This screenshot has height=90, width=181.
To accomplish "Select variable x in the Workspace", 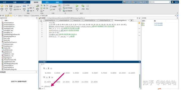I will tap(143, 23).
